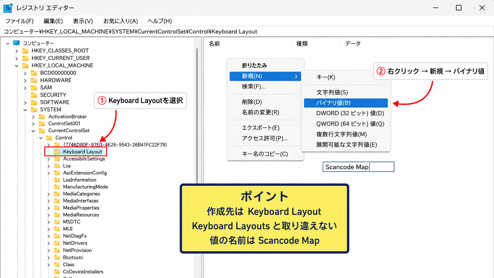The image size is (494, 278).
Task: Click the MSDTC folder icon
Action: click(57, 222)
